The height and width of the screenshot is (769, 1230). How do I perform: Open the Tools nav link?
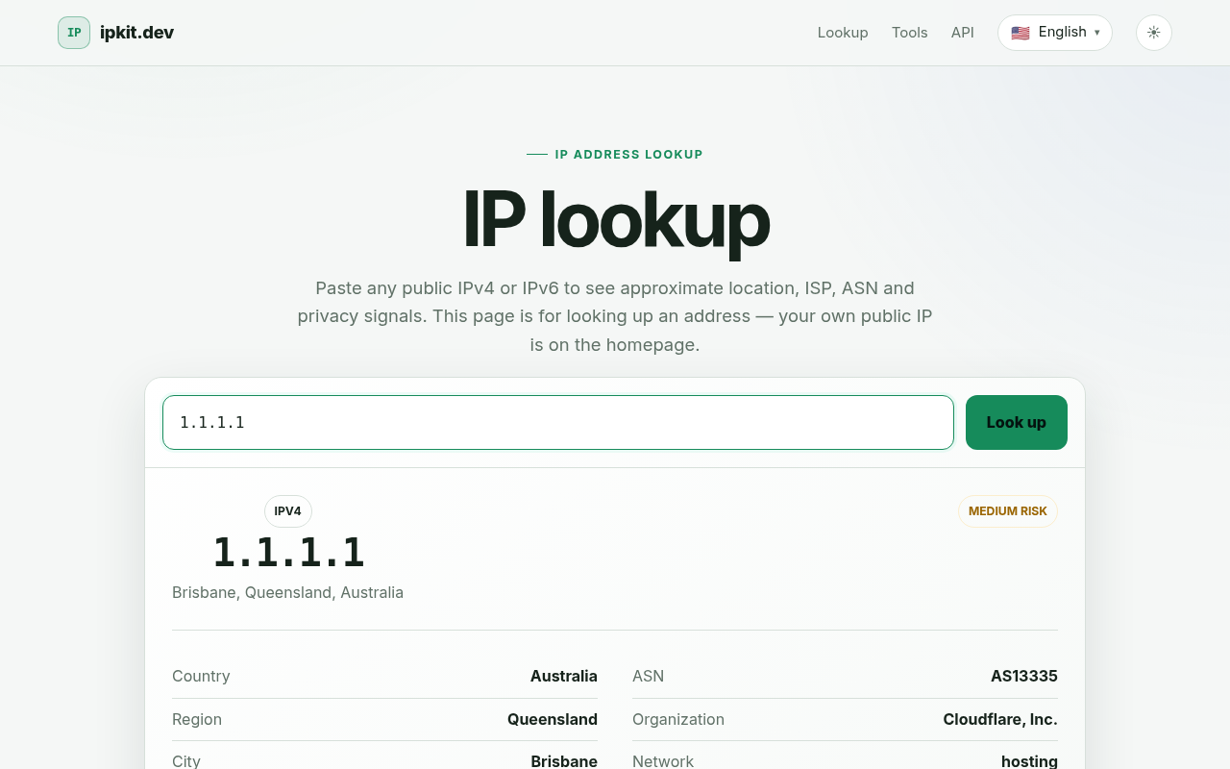pos(910,33)
